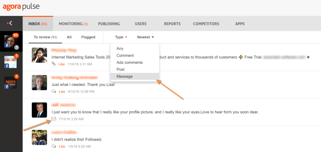The height and width of the screenshot is (152, 321).
Task: Open the APPS tab
Action: 240,24
